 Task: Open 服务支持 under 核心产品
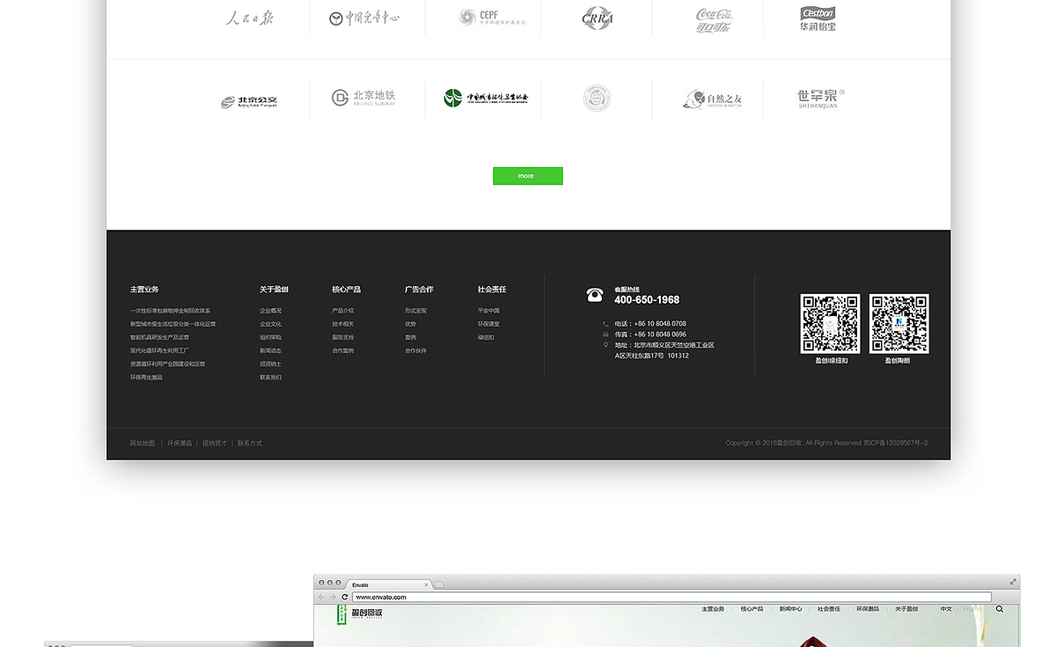pyautogui.click(x=343, y=337)
